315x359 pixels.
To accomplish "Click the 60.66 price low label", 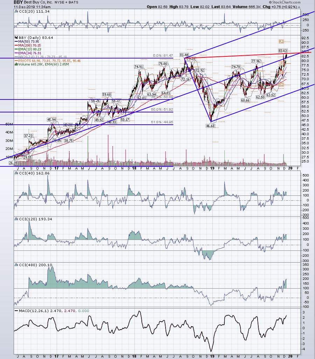I will pos(245,100).
